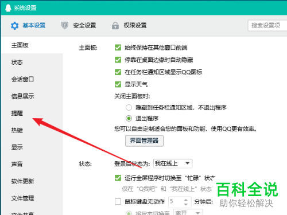Click the QQ penguin logo in title bar
Screen dimensions: 287x215
click(x=8, y=8)
